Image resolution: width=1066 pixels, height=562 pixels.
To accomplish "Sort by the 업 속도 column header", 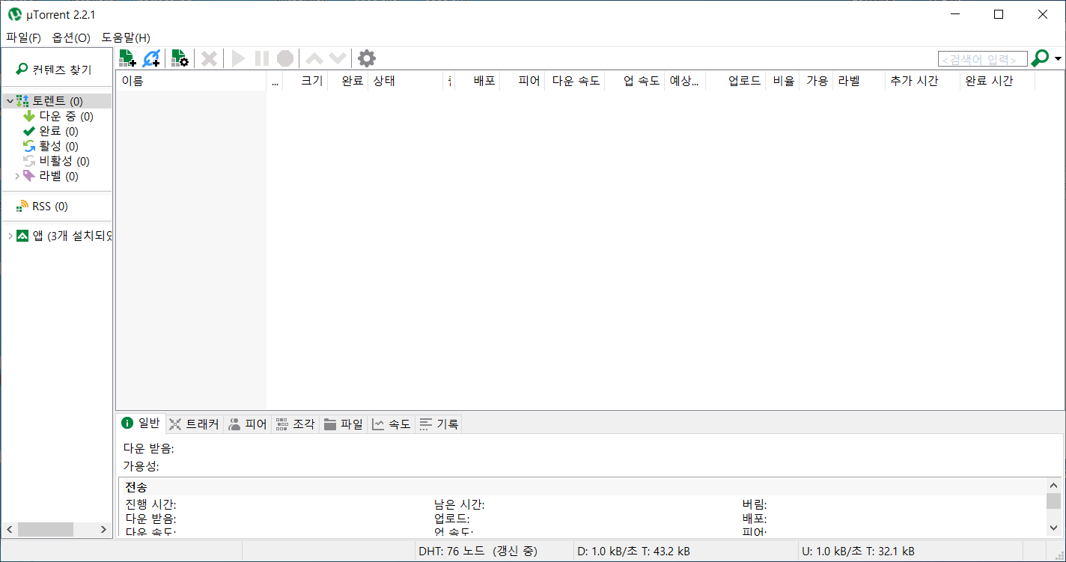I will 635,81.
